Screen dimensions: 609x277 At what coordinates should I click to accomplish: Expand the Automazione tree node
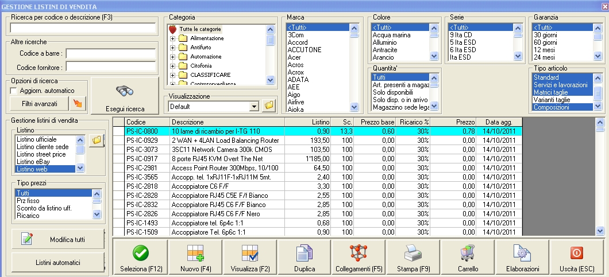point(172,57)
